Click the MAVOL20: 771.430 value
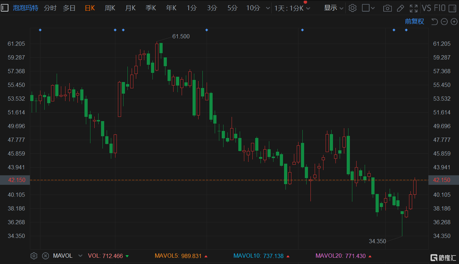This screenshot has width=459, height=264. click(x=343, y=256)
